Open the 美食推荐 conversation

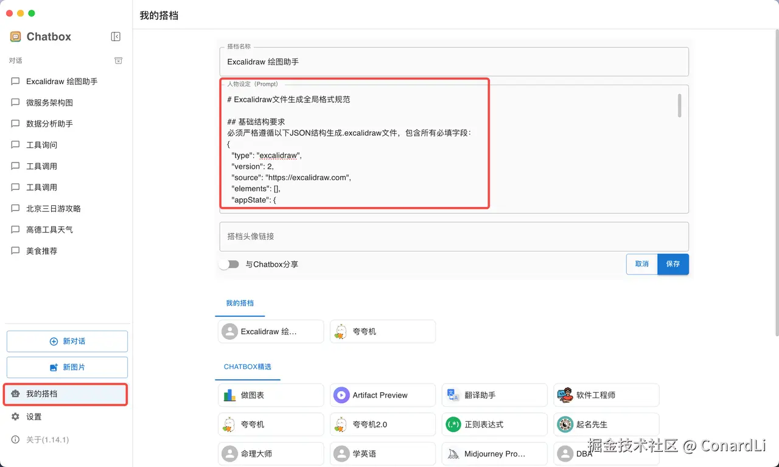tap(66, 251)
